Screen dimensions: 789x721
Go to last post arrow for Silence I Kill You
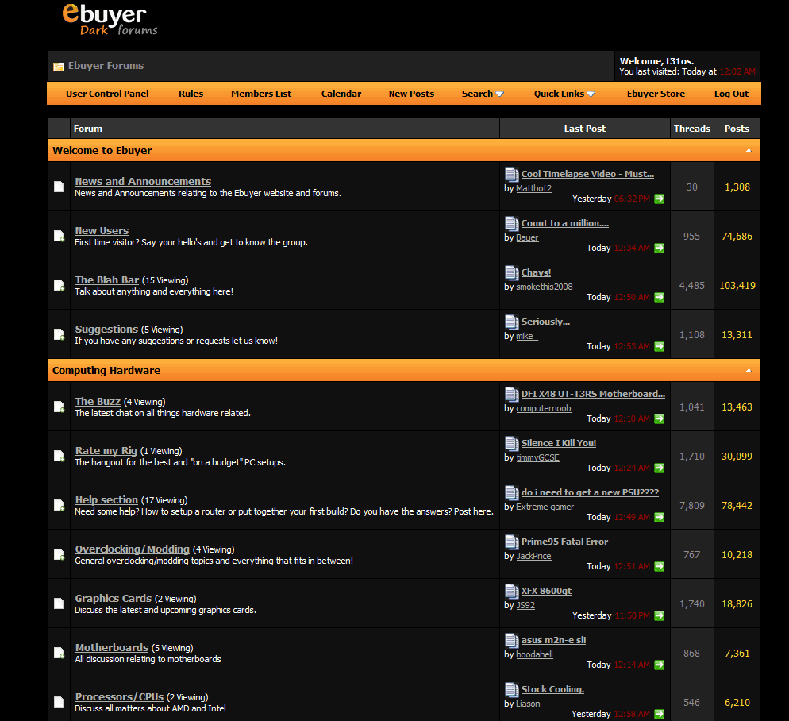(659, 468)
